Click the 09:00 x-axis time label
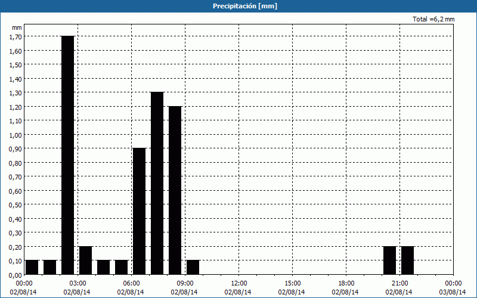 [x=185, y=284]
